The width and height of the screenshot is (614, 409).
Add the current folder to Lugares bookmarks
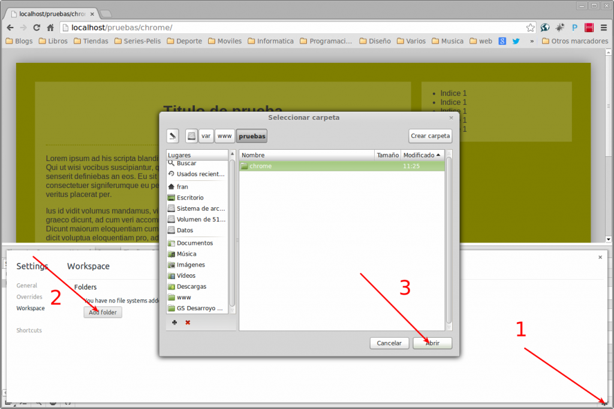pos(174,323)
